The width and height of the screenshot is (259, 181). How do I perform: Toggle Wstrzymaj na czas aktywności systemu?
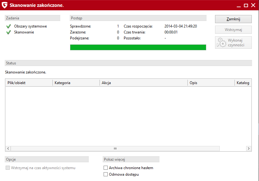[x=8, y=168]
